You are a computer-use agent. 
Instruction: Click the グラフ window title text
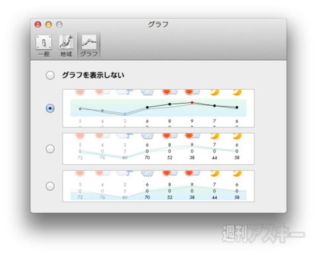[158, 24]
